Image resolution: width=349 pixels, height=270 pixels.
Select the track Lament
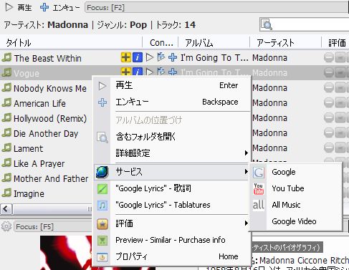28,148
